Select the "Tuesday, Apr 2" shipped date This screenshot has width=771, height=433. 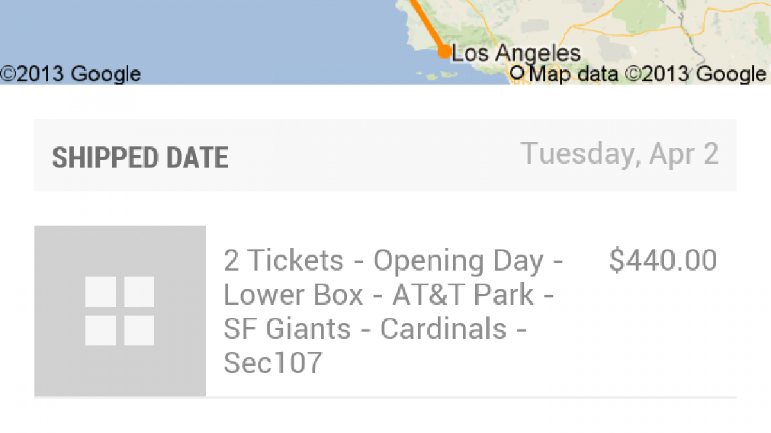click(619, 154)
